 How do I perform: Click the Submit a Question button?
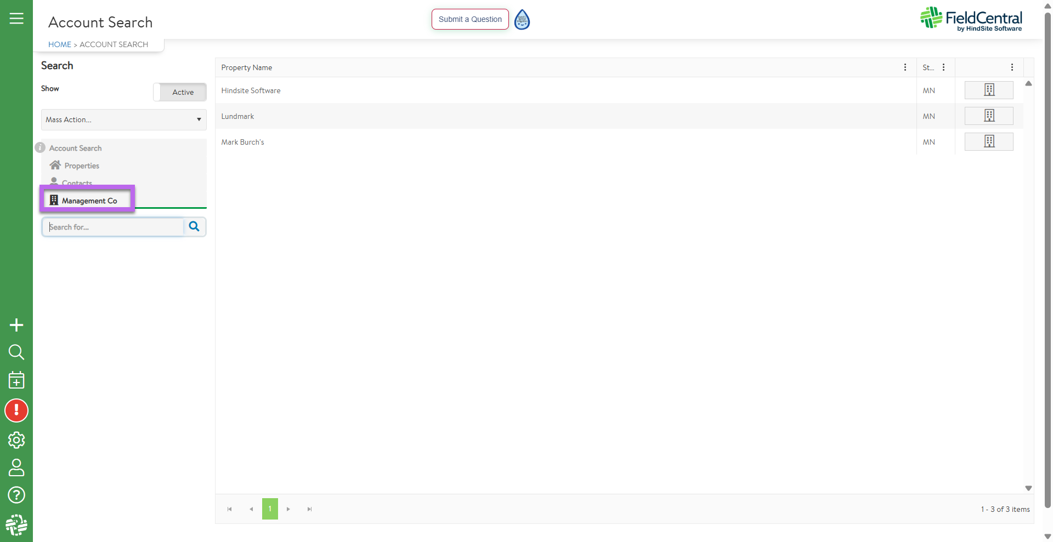(x=470, y=19)
